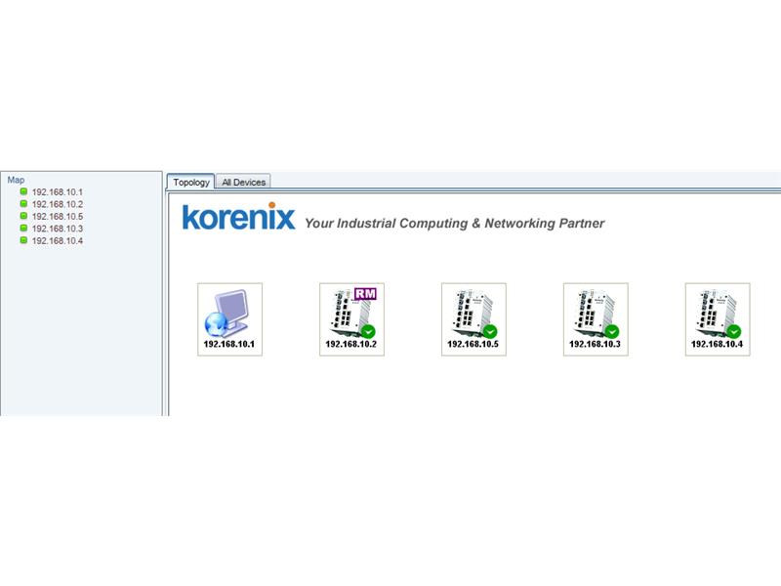Click the green status icon beside 192.168.10.3
The image size is (781, 586).
23,228
